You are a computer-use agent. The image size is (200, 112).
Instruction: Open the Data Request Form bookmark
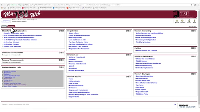point(14,8)
